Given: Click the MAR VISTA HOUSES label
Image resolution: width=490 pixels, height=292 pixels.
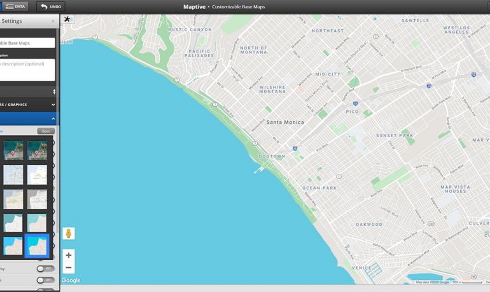Looking at the screenshot, I should [455, 189].
